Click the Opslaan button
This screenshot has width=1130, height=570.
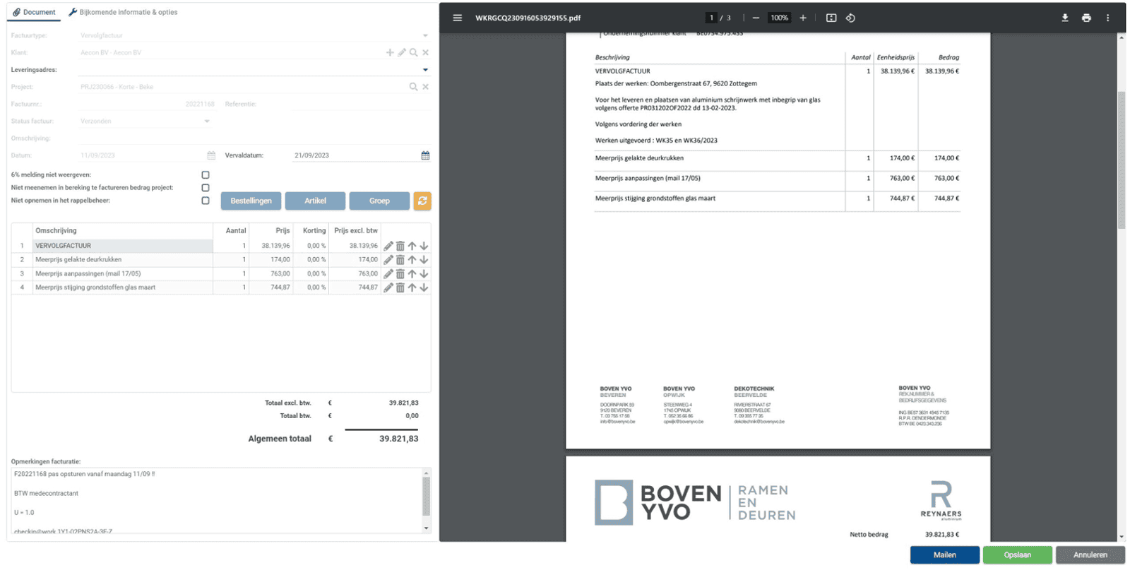pos(1017,555)
